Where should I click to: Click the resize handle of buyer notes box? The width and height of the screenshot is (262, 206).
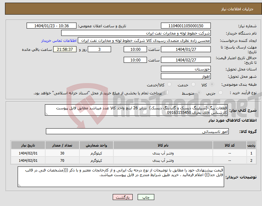tap(19, 185)
